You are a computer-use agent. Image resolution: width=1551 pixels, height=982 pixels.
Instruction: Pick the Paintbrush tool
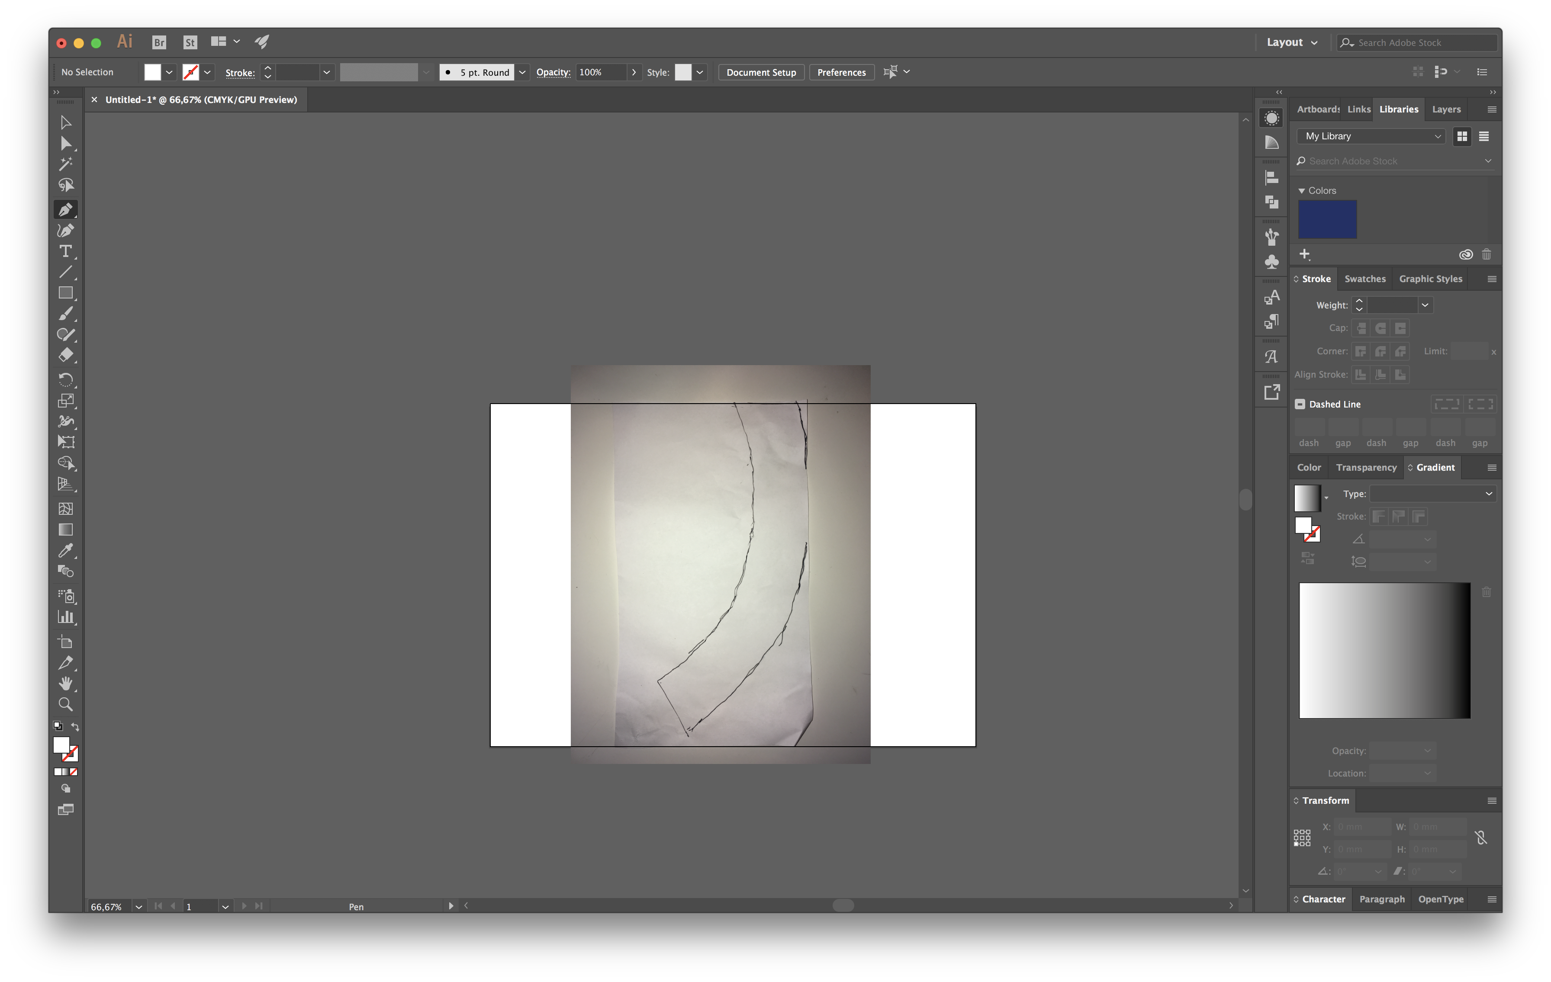[x=65, y=314]
